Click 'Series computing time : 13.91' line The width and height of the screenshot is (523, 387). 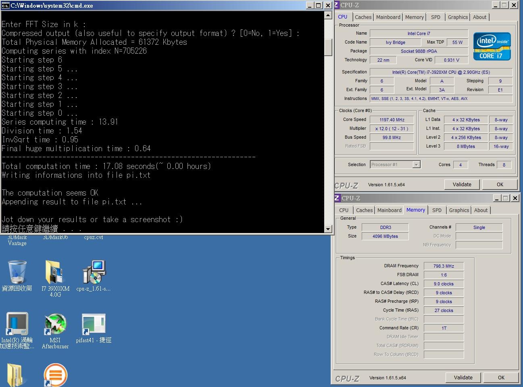click(x=60, y=122)
